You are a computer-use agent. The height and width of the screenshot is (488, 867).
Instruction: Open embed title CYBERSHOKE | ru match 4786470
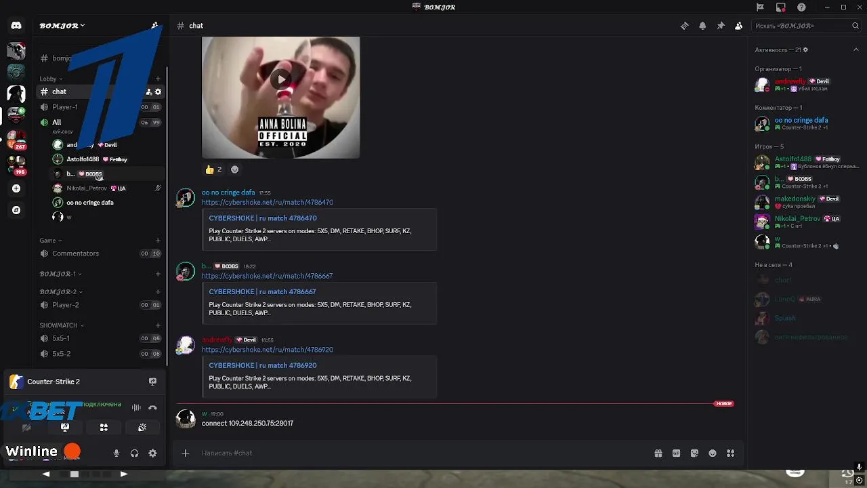click(x=263, y=218)
